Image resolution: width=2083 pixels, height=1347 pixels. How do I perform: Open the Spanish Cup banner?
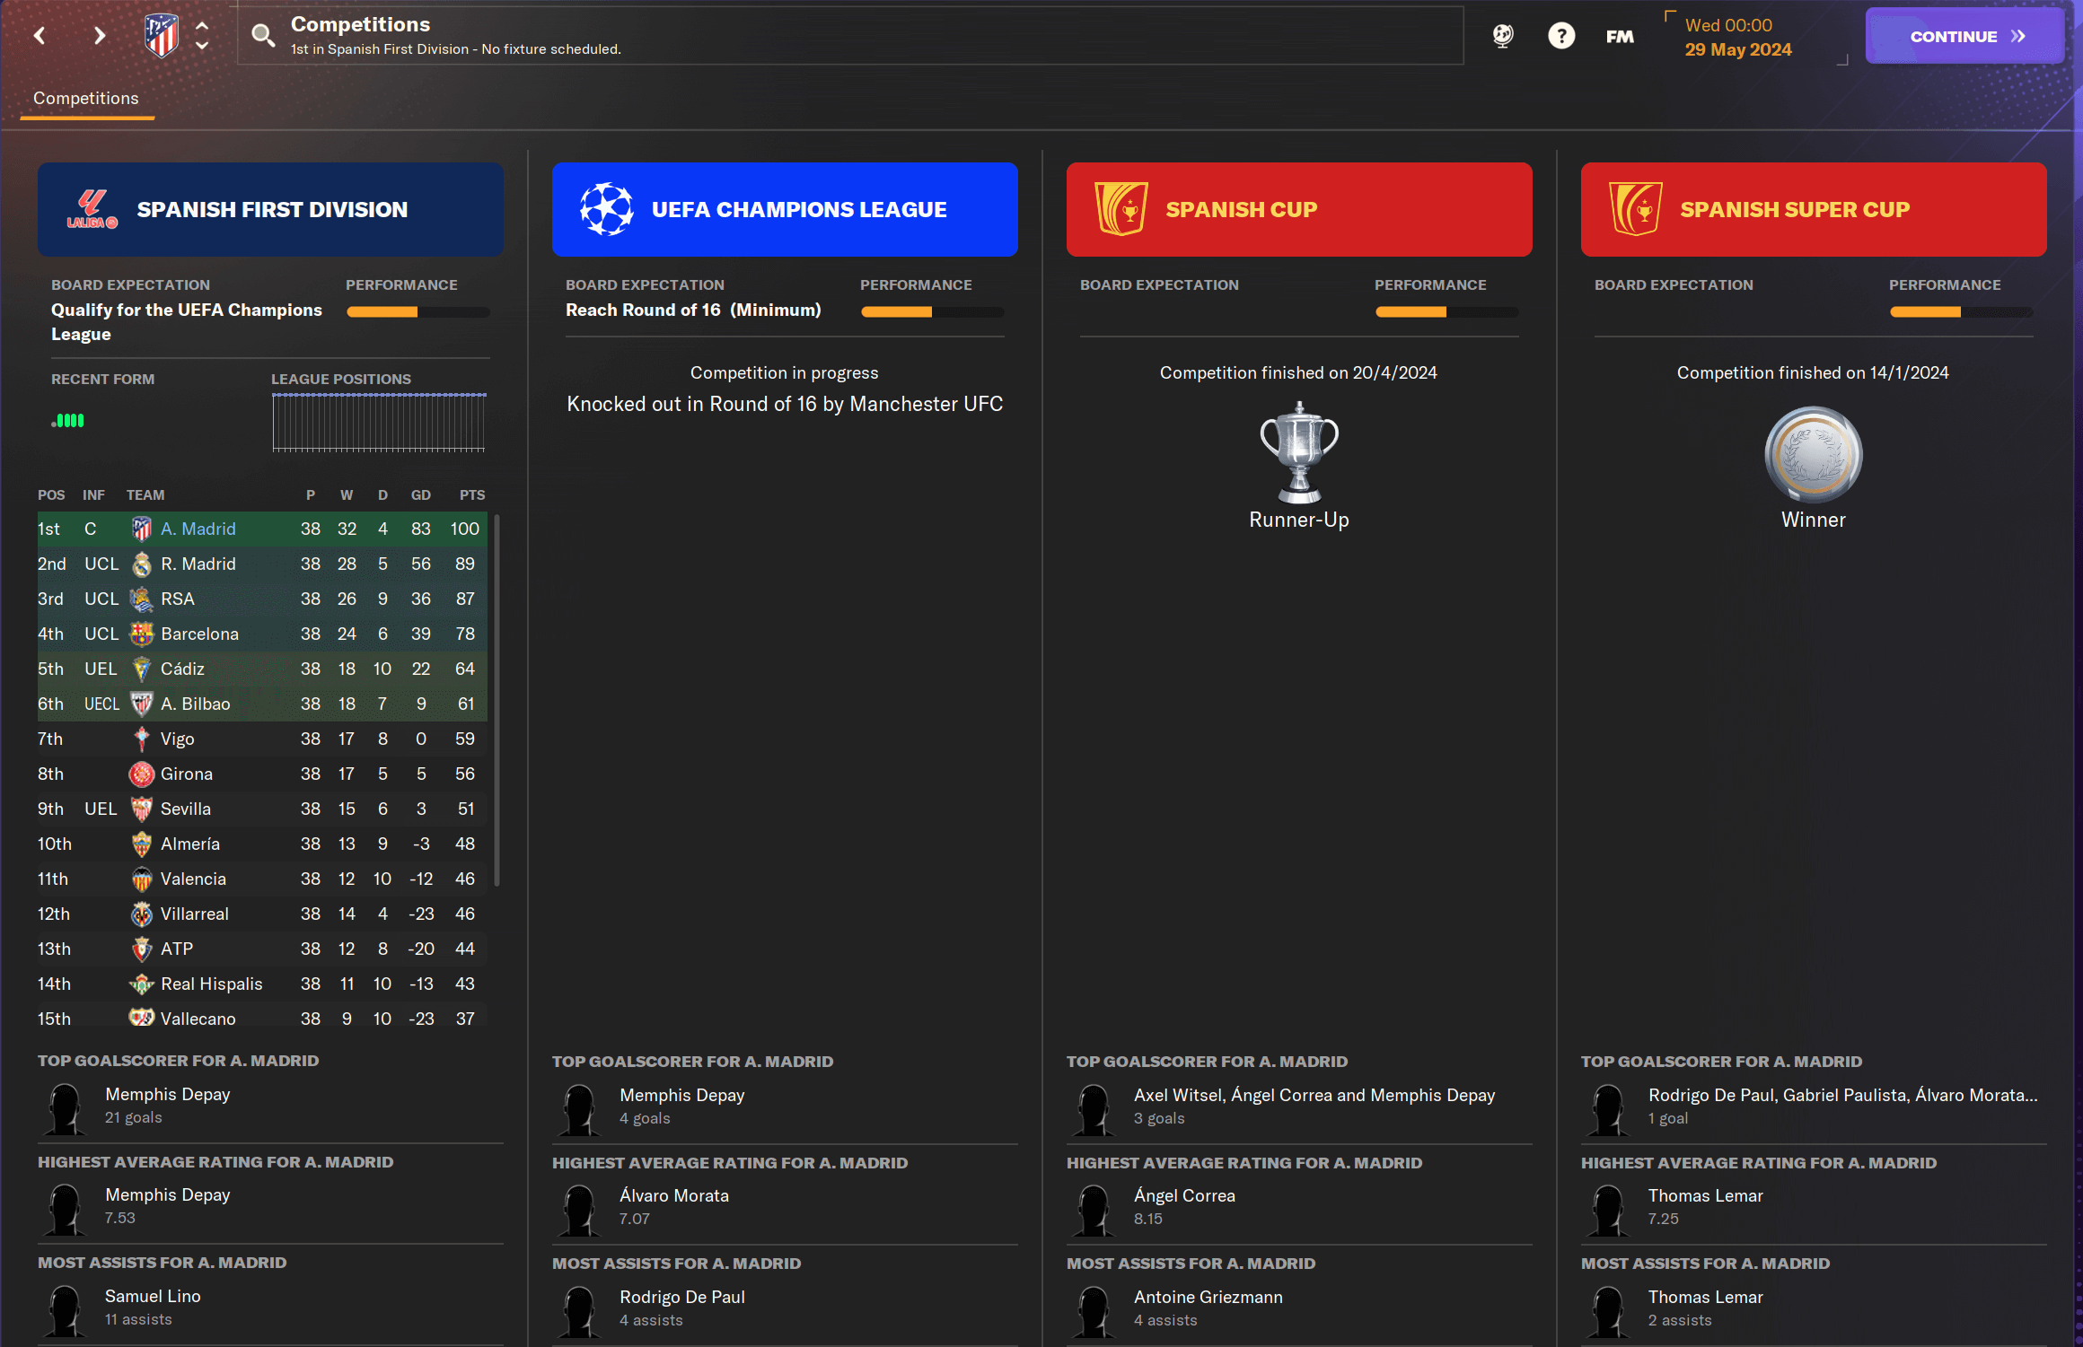tap(1299, 209)
